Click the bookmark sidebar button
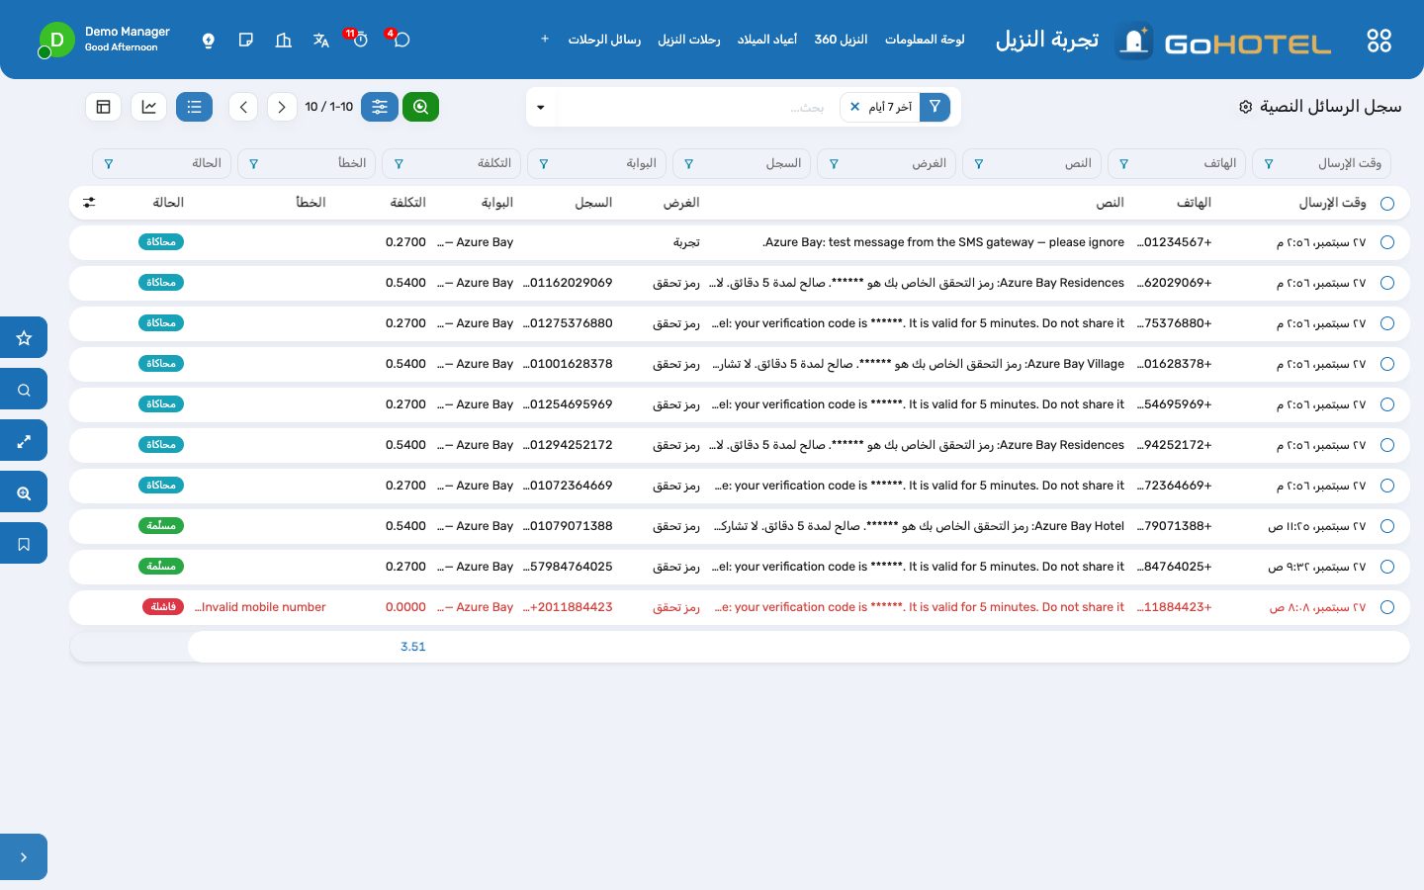 click(24, 544)
